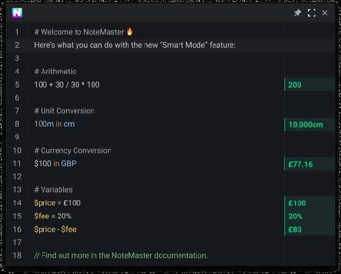Click the 20% fee result
The width and height of the screenshot is (341, 274).
click(296, 216)
